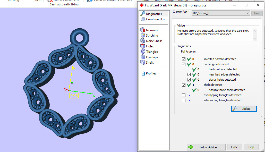Close the Fix Wizard with Close button

tap(234, 147)
